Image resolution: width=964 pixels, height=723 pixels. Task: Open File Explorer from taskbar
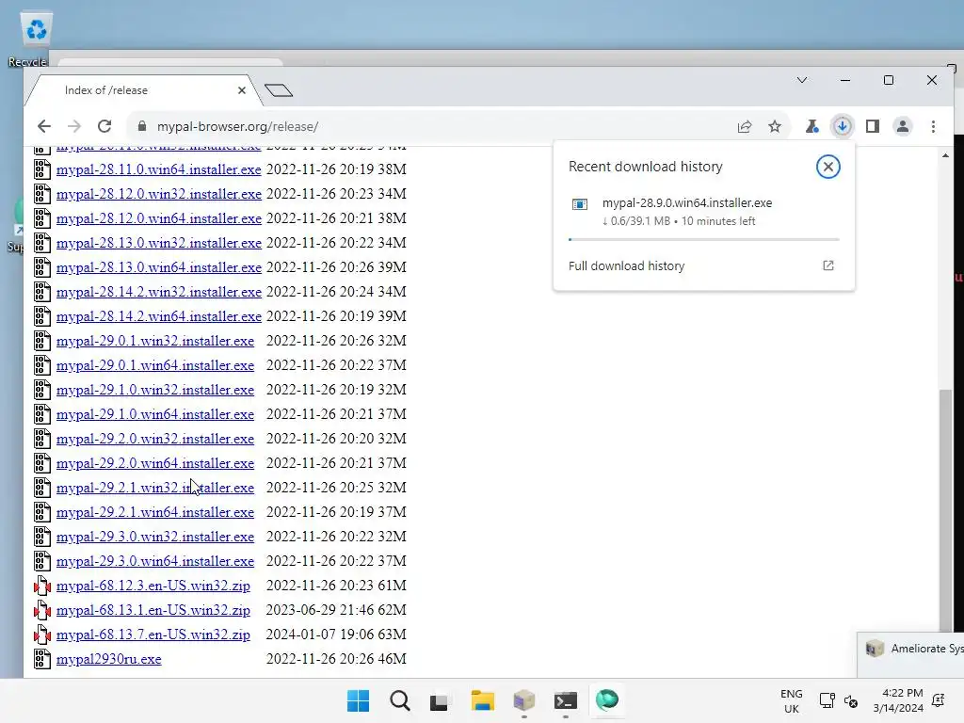click(x=483, y=700)
